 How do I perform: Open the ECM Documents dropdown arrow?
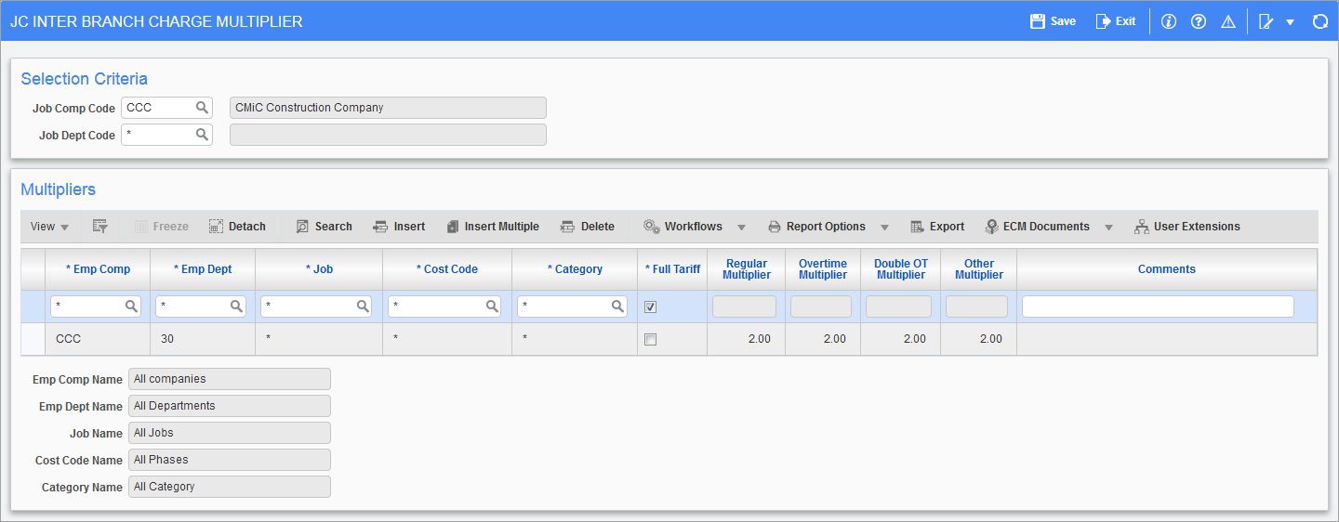pyautogui.click(x=1107, y=228)
